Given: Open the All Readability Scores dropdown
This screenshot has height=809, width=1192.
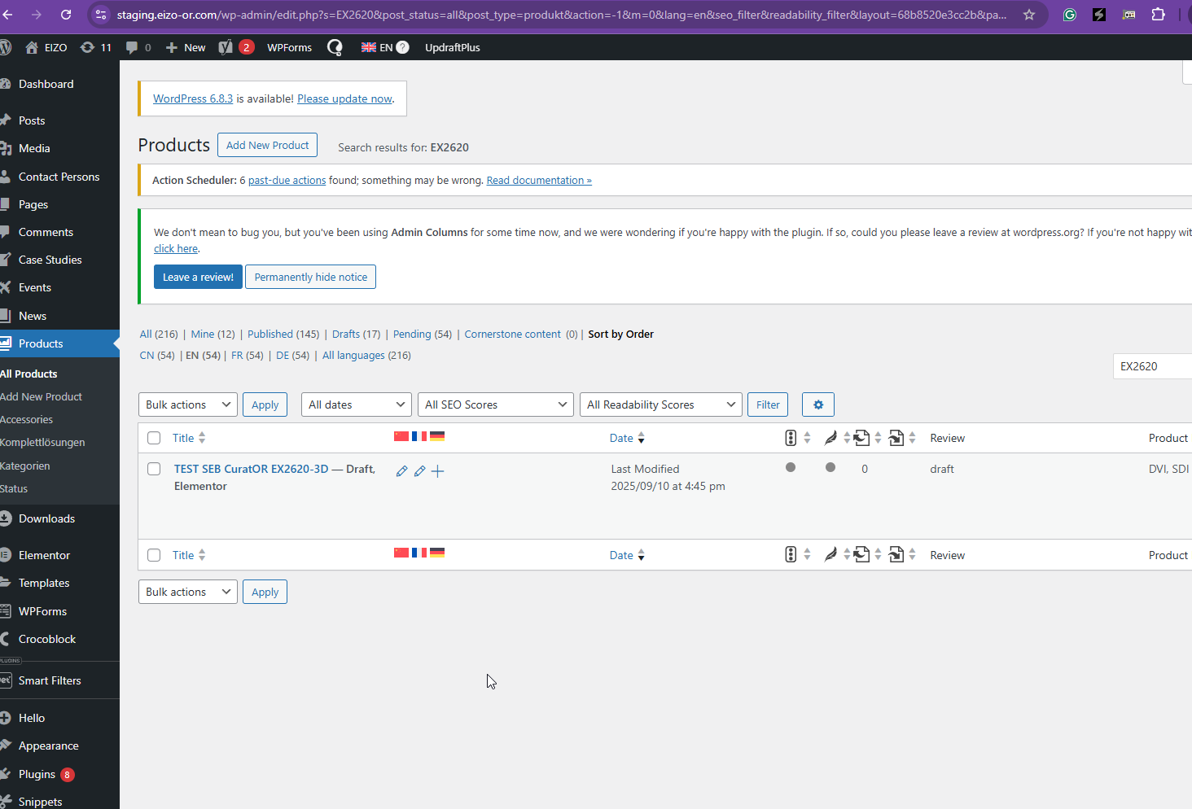Looking at the screenshot, I should (x=661, y=404).
